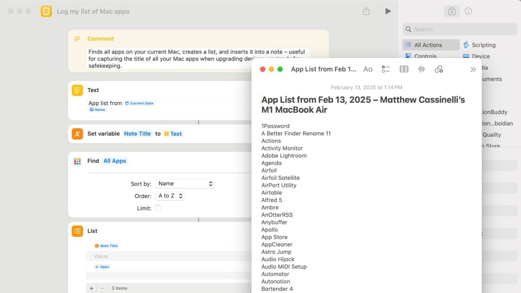Toggle the action library panel icon
The height and width of the screenshot is (293, 521).
(x=452, y=11)
